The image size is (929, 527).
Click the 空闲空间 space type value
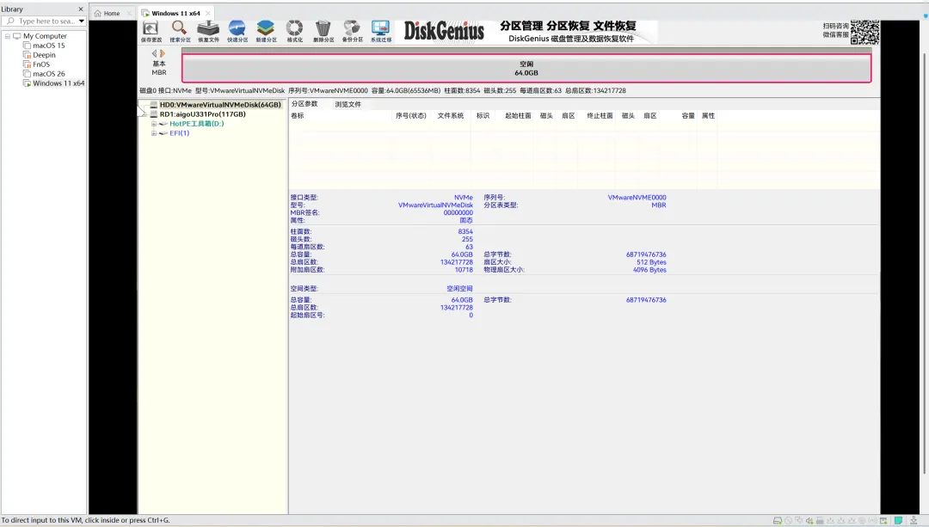[459, 289]
